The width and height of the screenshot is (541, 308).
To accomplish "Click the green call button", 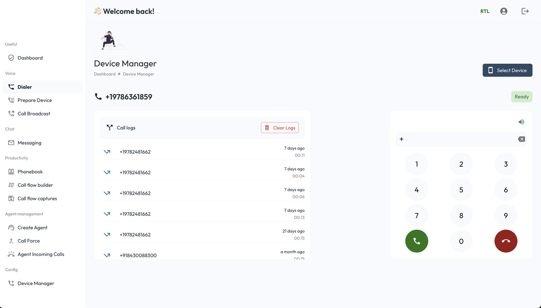I will coord(417,241).
